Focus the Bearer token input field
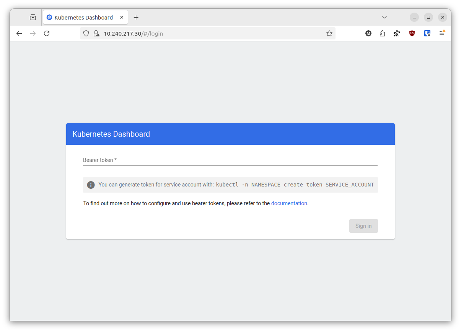This screenshot has height=332, width=461. [230, 160]
